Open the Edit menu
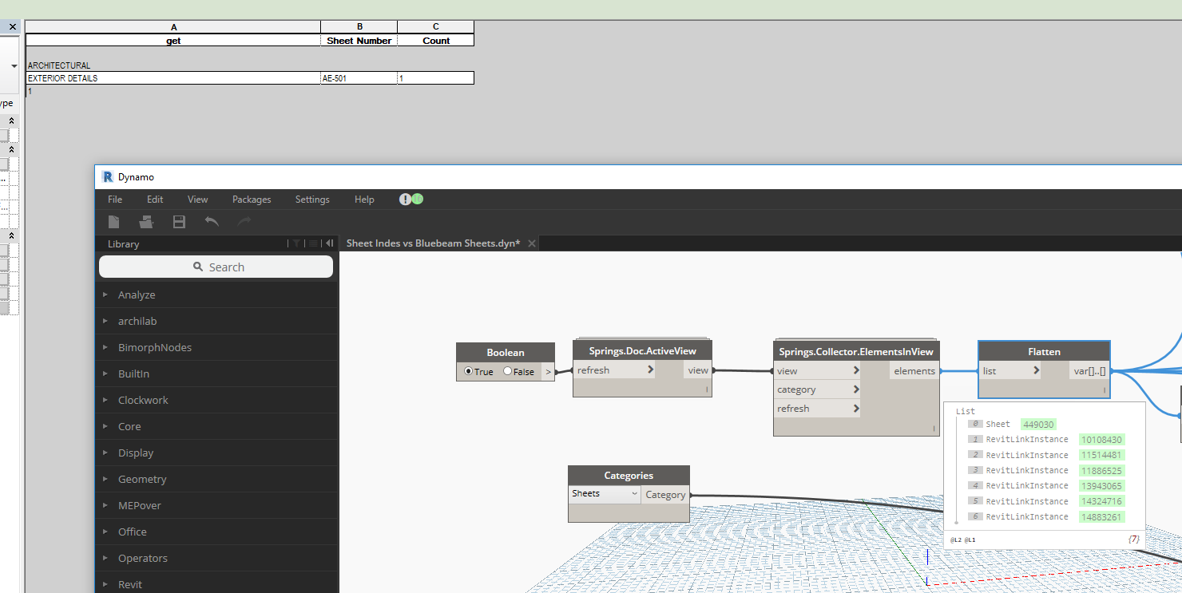 pyautogui.click(x=155, y=200)
